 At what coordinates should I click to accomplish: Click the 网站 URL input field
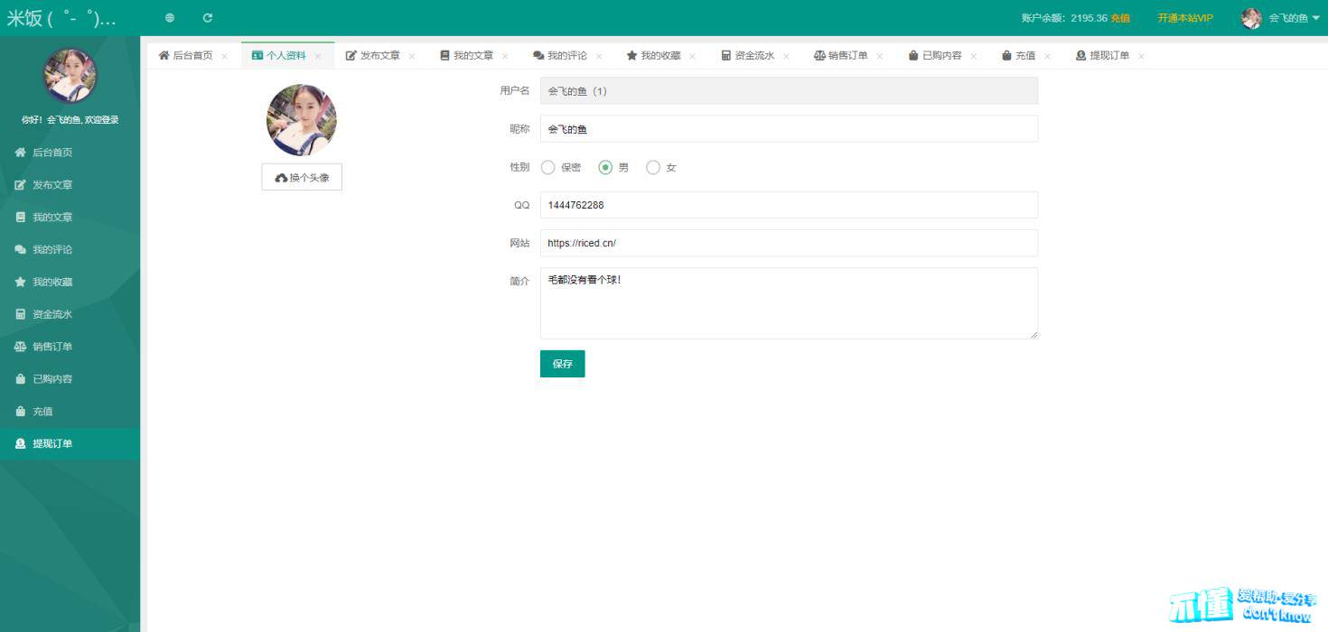coord(788,243)
